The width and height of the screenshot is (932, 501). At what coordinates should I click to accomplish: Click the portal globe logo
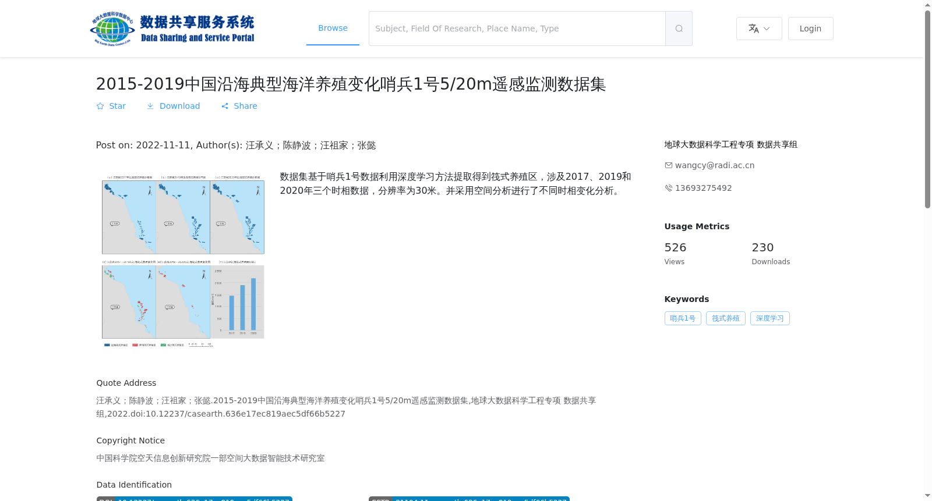[x=112, y=29]
